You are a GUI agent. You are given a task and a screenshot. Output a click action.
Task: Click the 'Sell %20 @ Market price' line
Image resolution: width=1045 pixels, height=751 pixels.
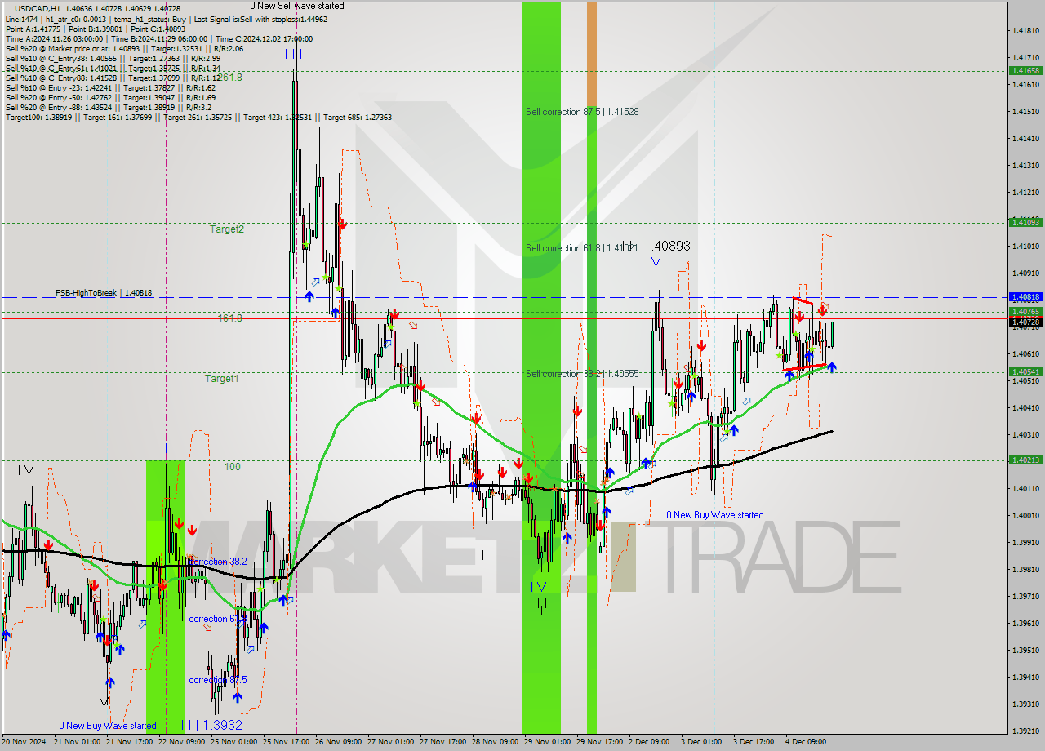tap(124, 48)
